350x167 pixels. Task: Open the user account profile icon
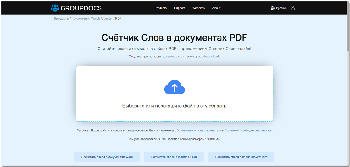(293, 8)
